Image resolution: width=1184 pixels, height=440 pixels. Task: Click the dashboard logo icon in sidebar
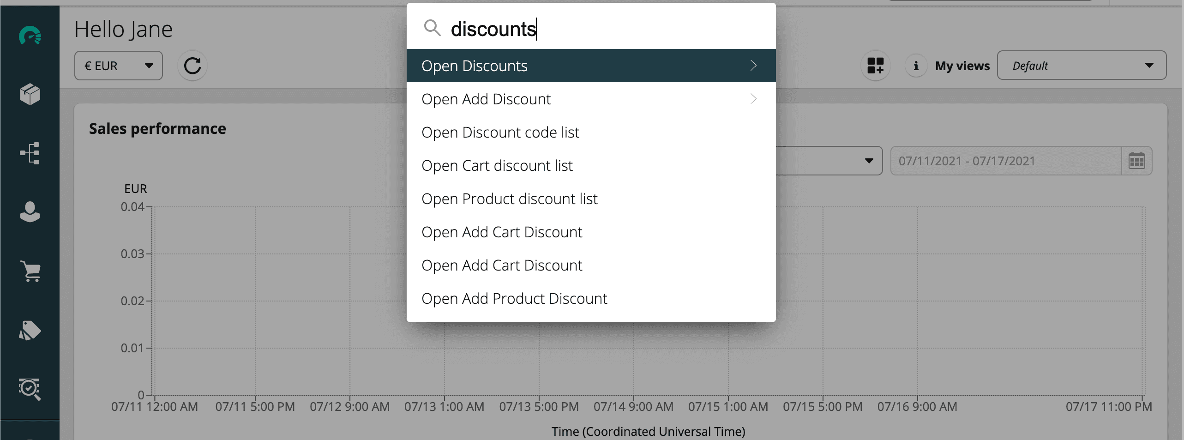tap(30, 36)
